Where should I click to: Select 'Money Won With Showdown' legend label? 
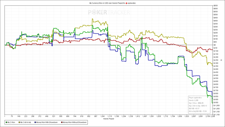[47, 122]
